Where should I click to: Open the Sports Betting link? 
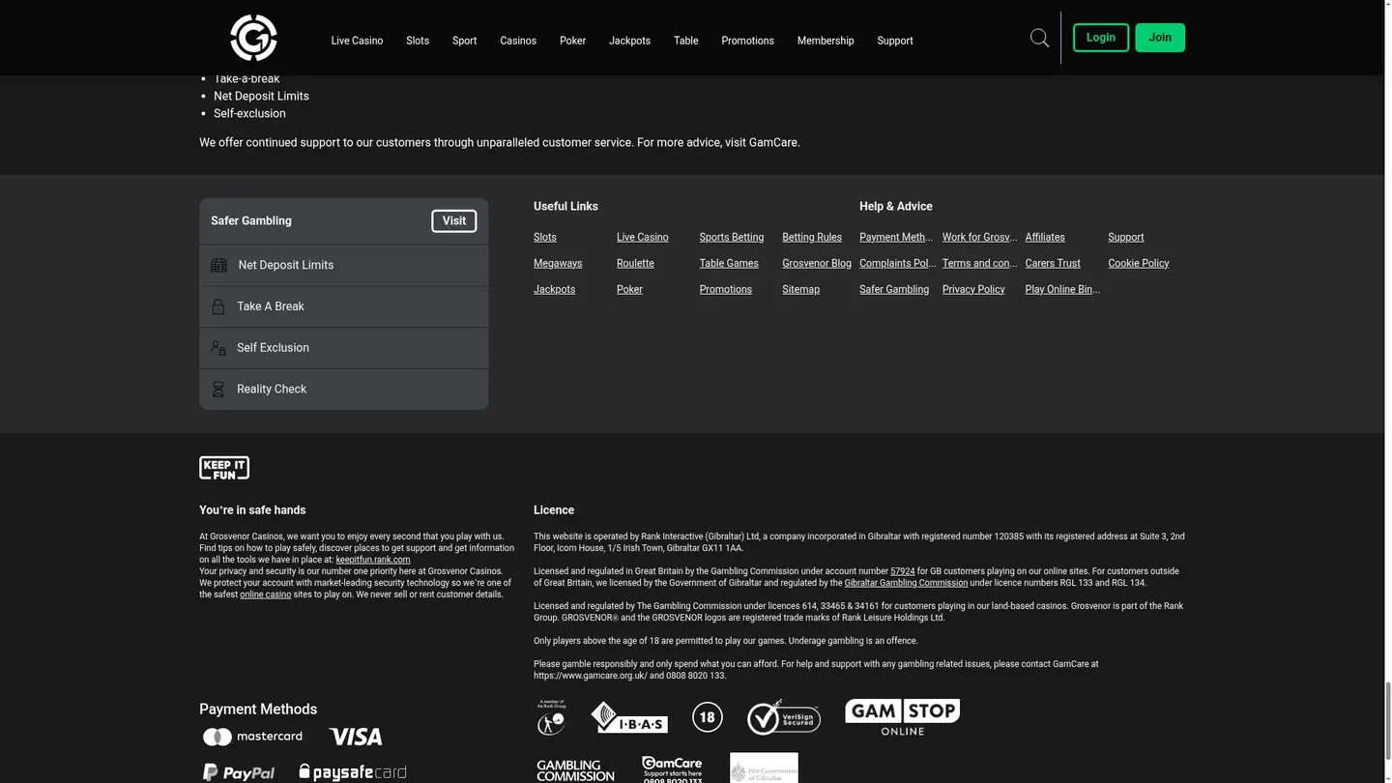732,237
